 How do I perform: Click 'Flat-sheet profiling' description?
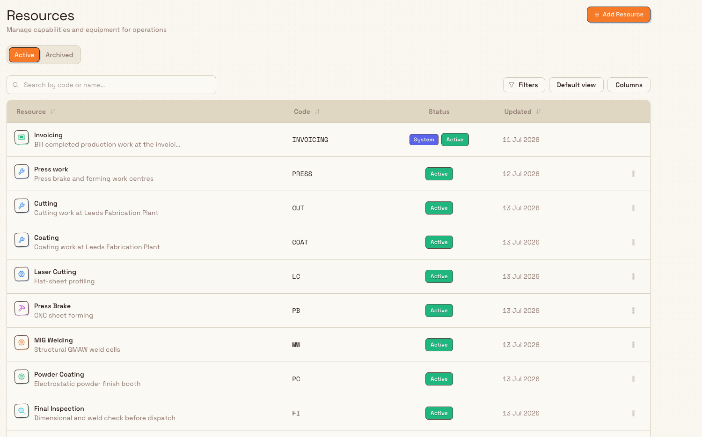point(65,281)
